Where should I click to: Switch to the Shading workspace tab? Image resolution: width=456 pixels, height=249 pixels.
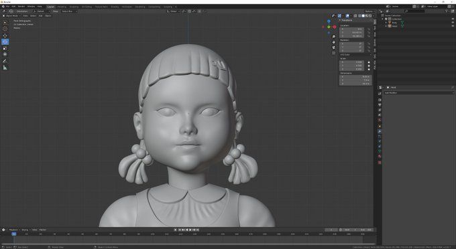[x=115, y=7]
